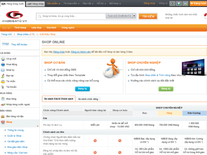Open the Mở shop dropdown
Image resolution: width=207 pixels, height=155 pixels.
115,3
